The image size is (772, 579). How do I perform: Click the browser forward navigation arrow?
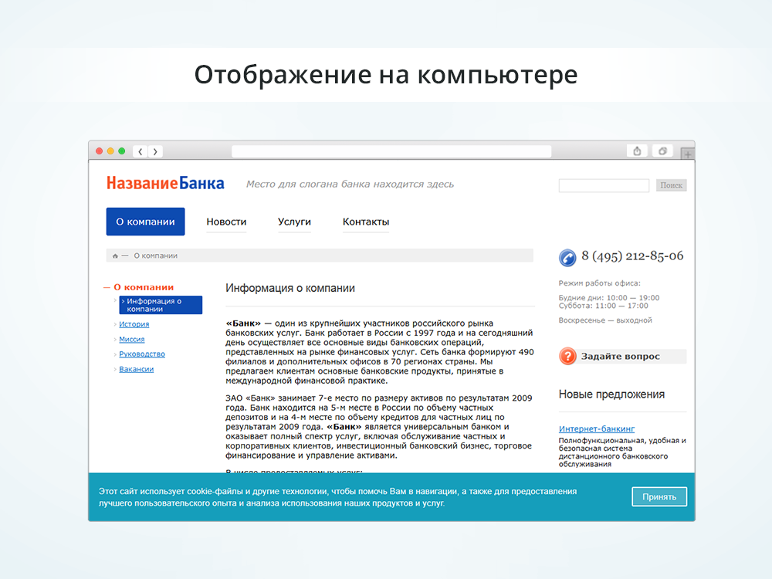pos(155,151)
